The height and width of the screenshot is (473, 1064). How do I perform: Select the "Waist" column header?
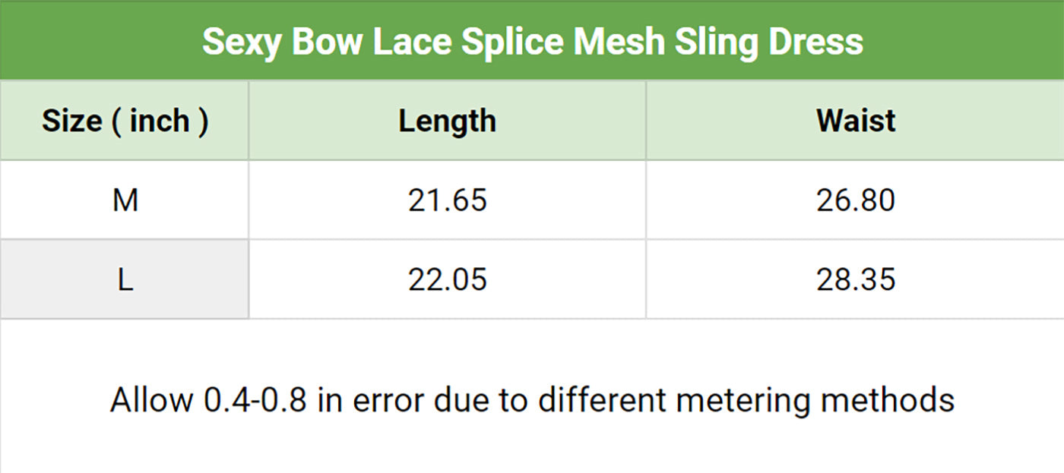(x=856, y=121)
